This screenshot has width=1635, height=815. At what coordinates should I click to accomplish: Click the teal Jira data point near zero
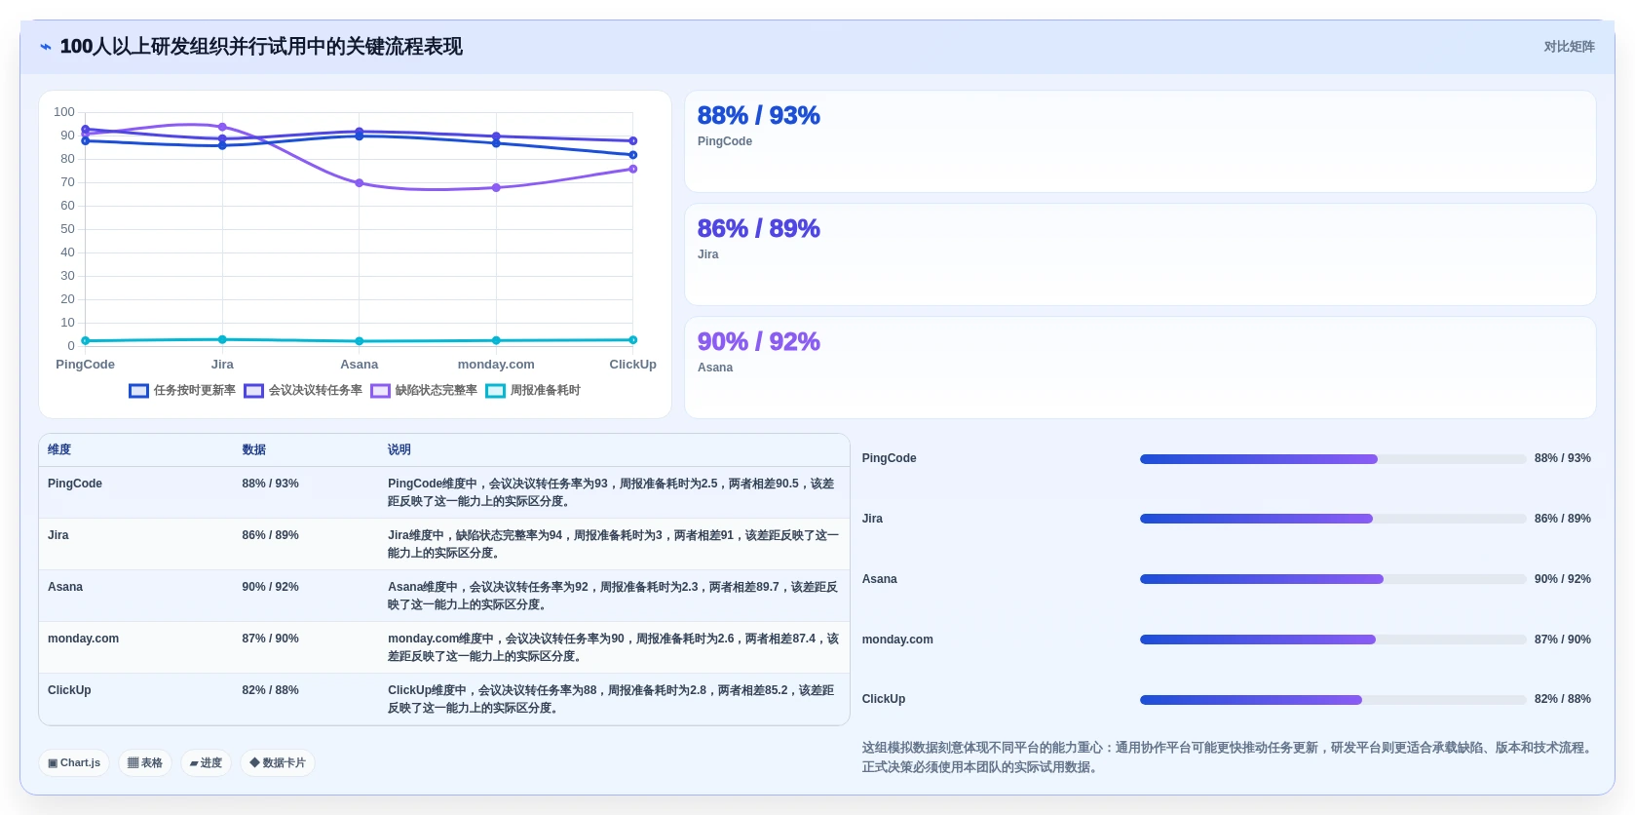click(222, 339)
